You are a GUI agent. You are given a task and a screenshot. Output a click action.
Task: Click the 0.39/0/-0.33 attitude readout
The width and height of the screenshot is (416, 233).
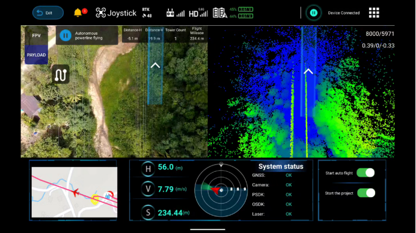coord(378,46)
